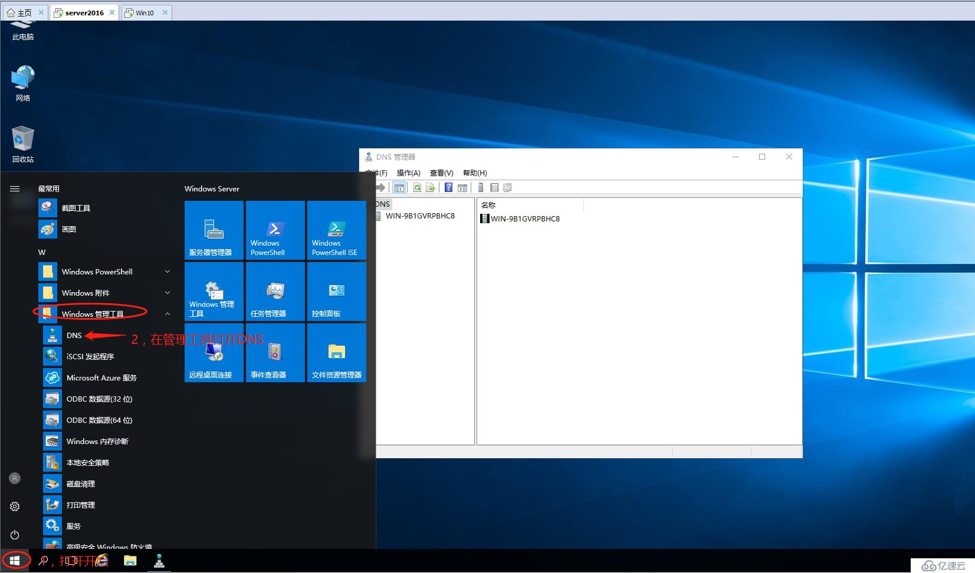The height and width of the screenshot is (573, 975).
Task: Toggle the action pane icon in DNS toolbar
Action: point(462,187)
